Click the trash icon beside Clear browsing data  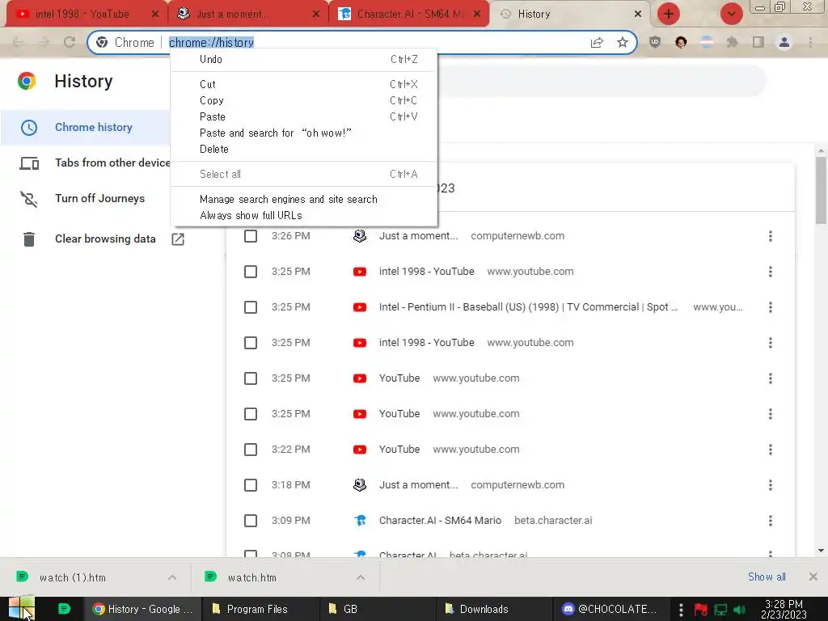point(29,239)
